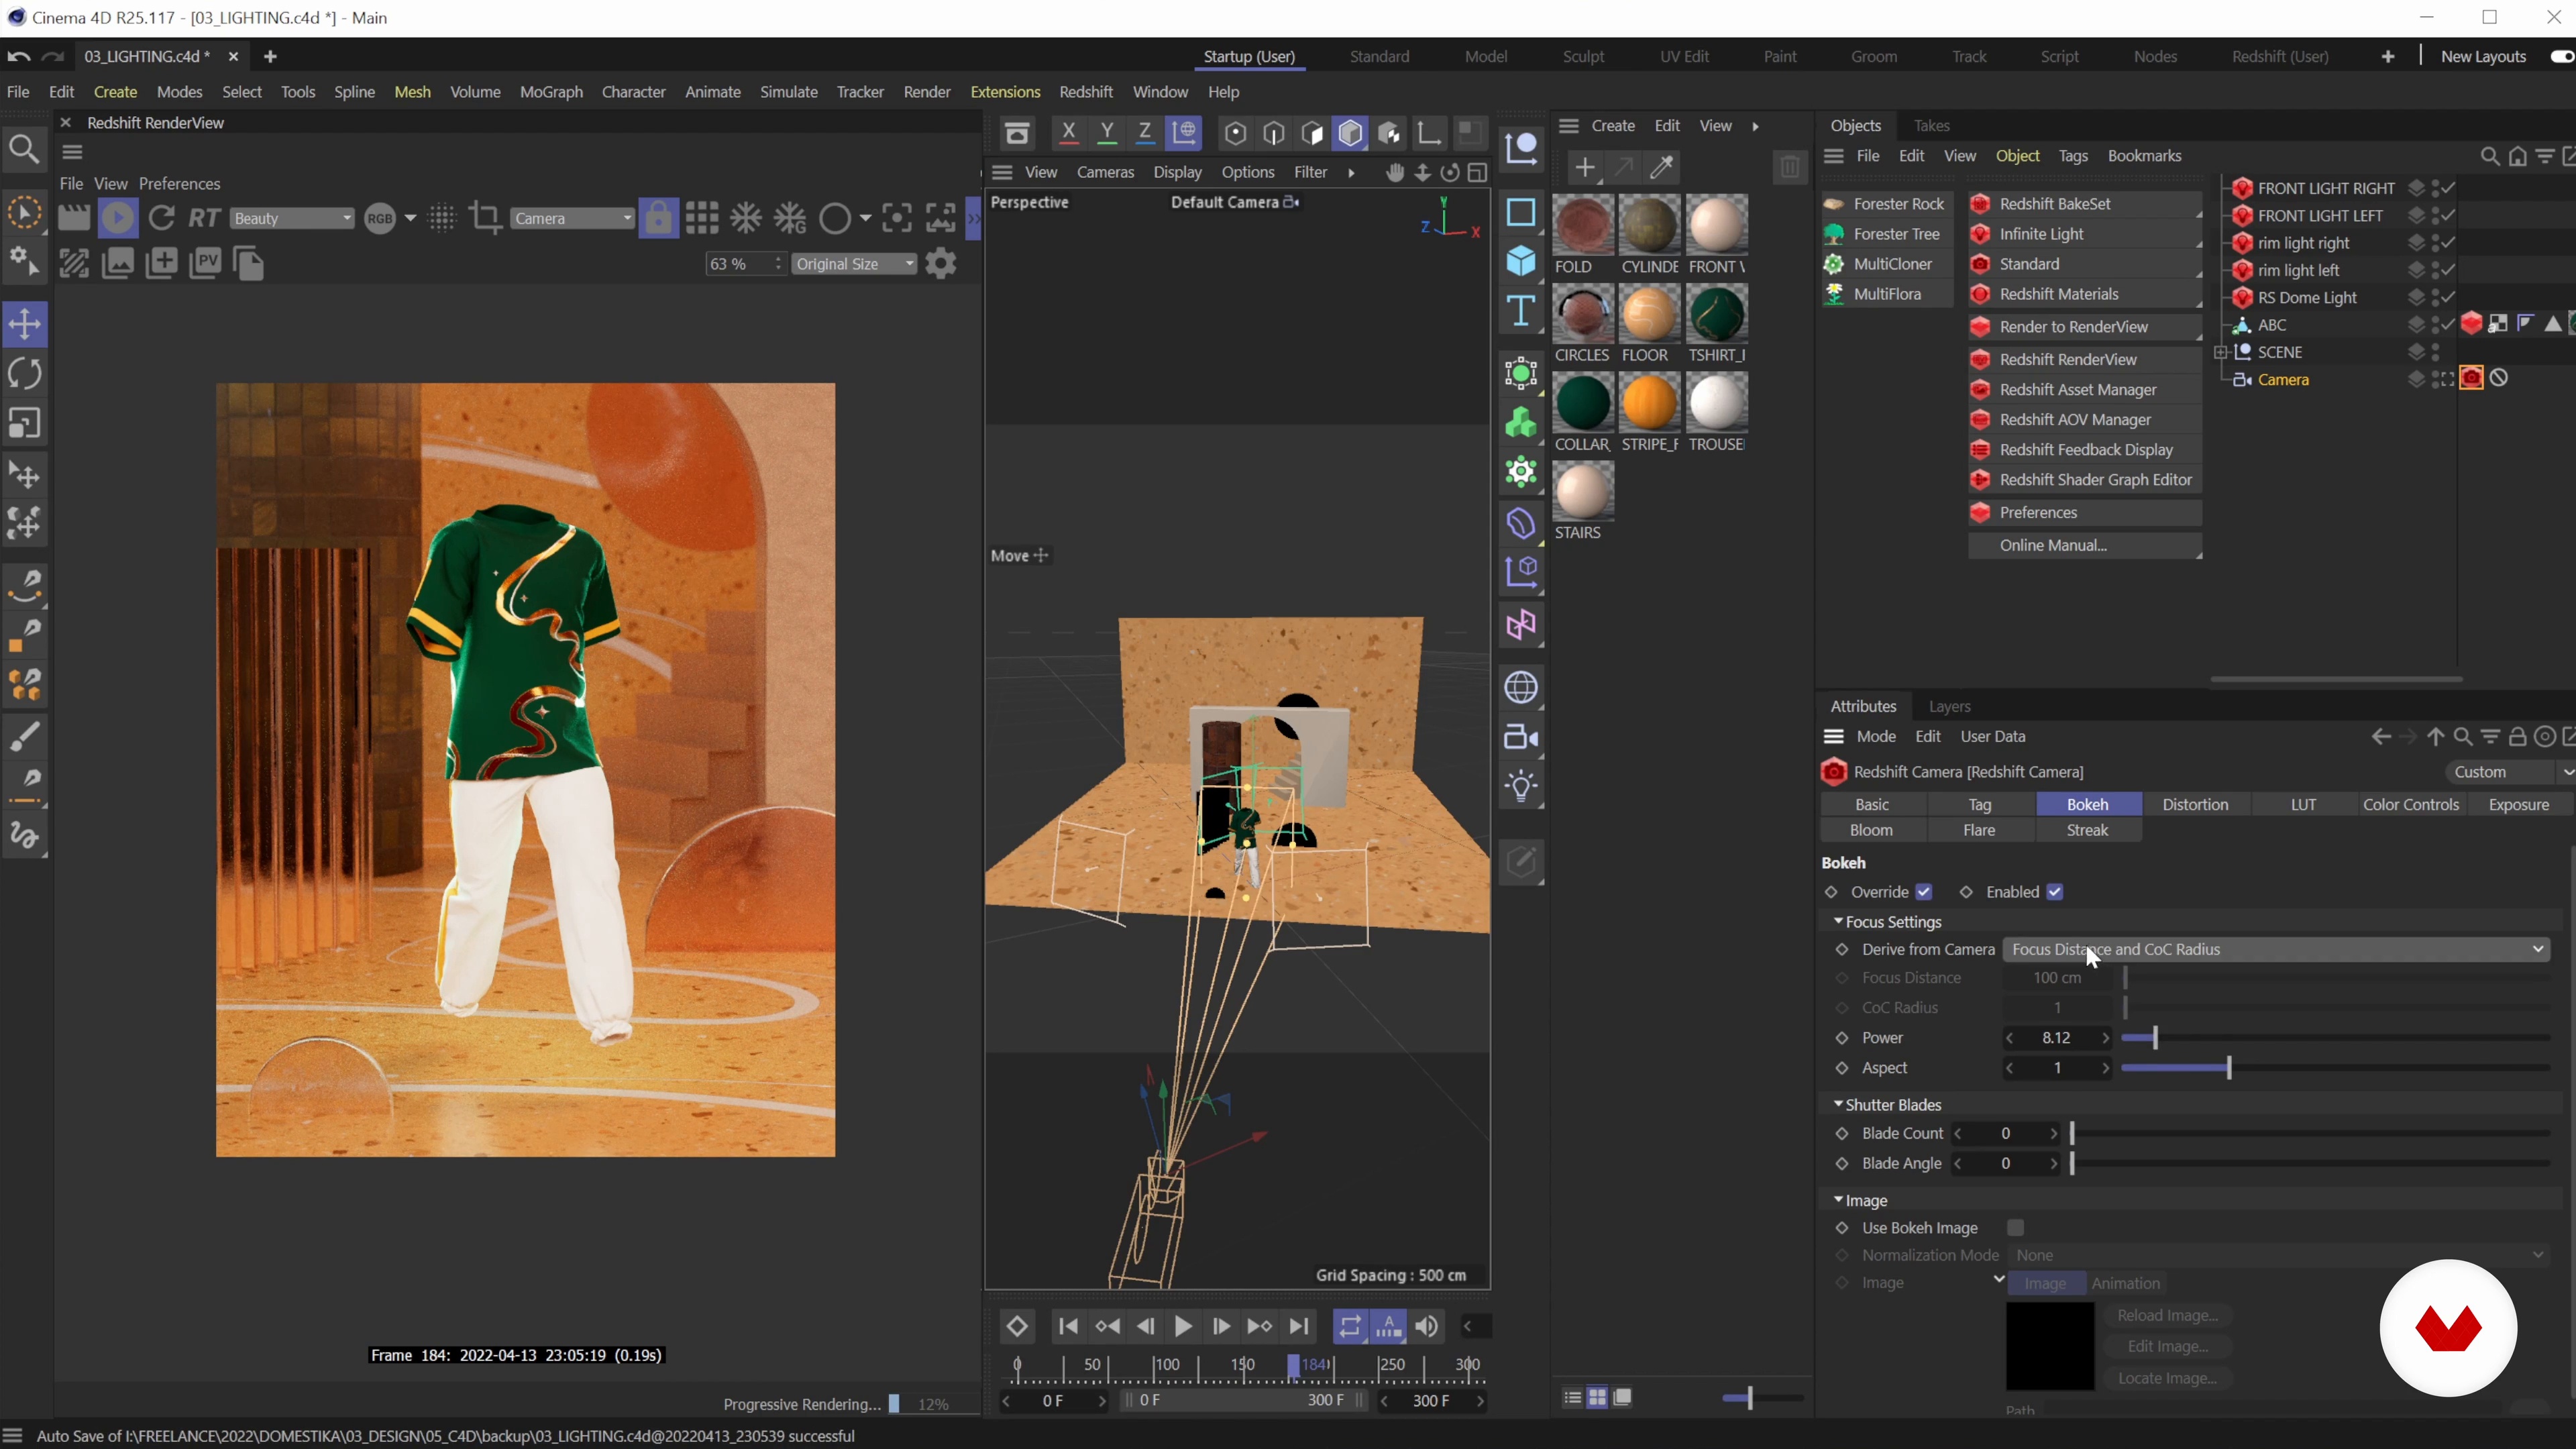Viewport: 2576px width, 1449px height.
Task: Toggle enable checkmark for rim light left
Action: tap(2448, 270)
